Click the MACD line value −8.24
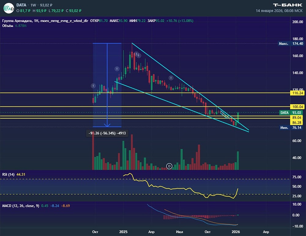Viewport: 306px width, 236px height. point(55,206)
